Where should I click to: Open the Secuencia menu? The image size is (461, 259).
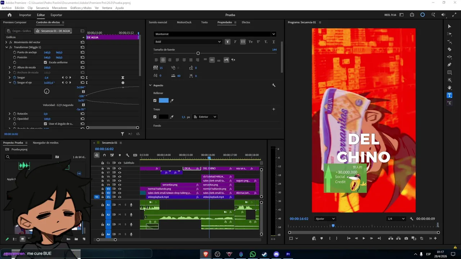(x=42, y=8)
